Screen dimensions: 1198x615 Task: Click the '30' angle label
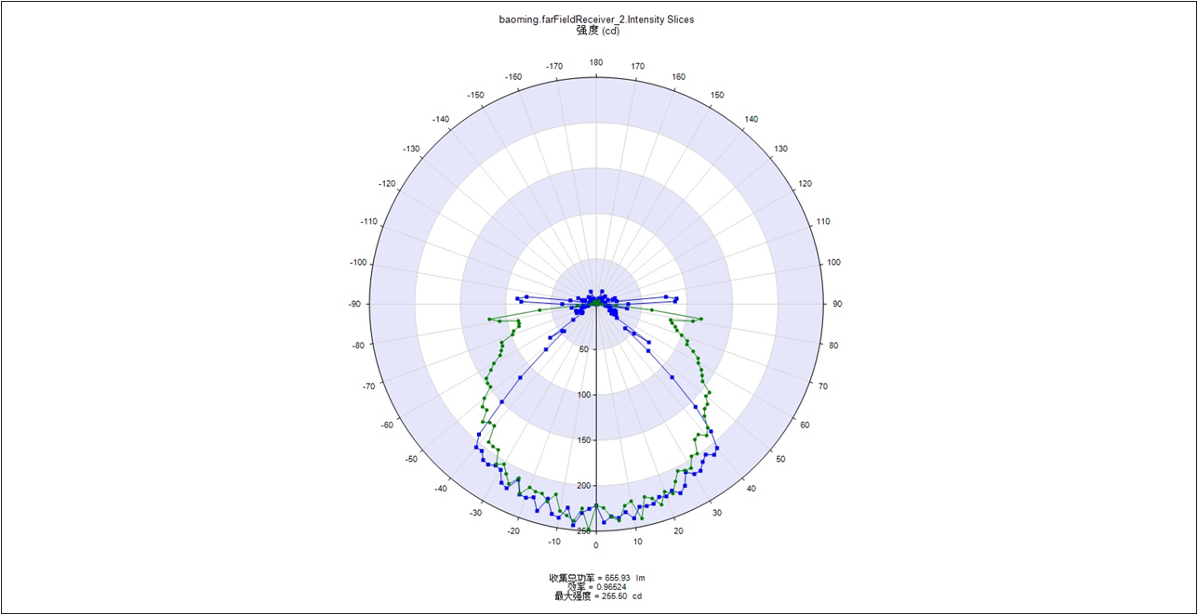click(x=716, y=513)
